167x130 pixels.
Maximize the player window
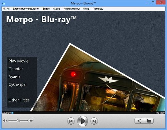point(153,2)
